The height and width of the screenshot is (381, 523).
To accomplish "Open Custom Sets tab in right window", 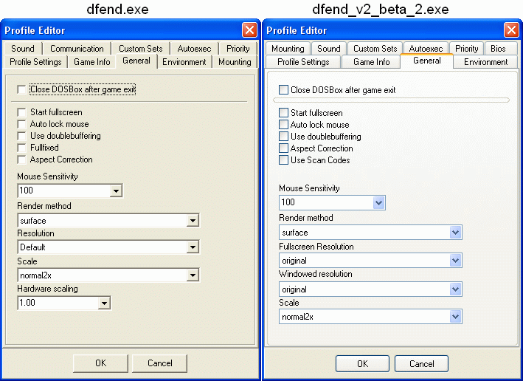I will [x=375, y=49].
